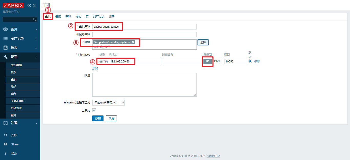Click the IP地址 input field
350x160 pixels.
pyautogui.click(x=135, y=61)
